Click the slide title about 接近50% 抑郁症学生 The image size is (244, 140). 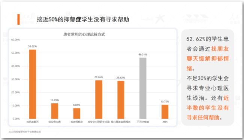point(83,20)
